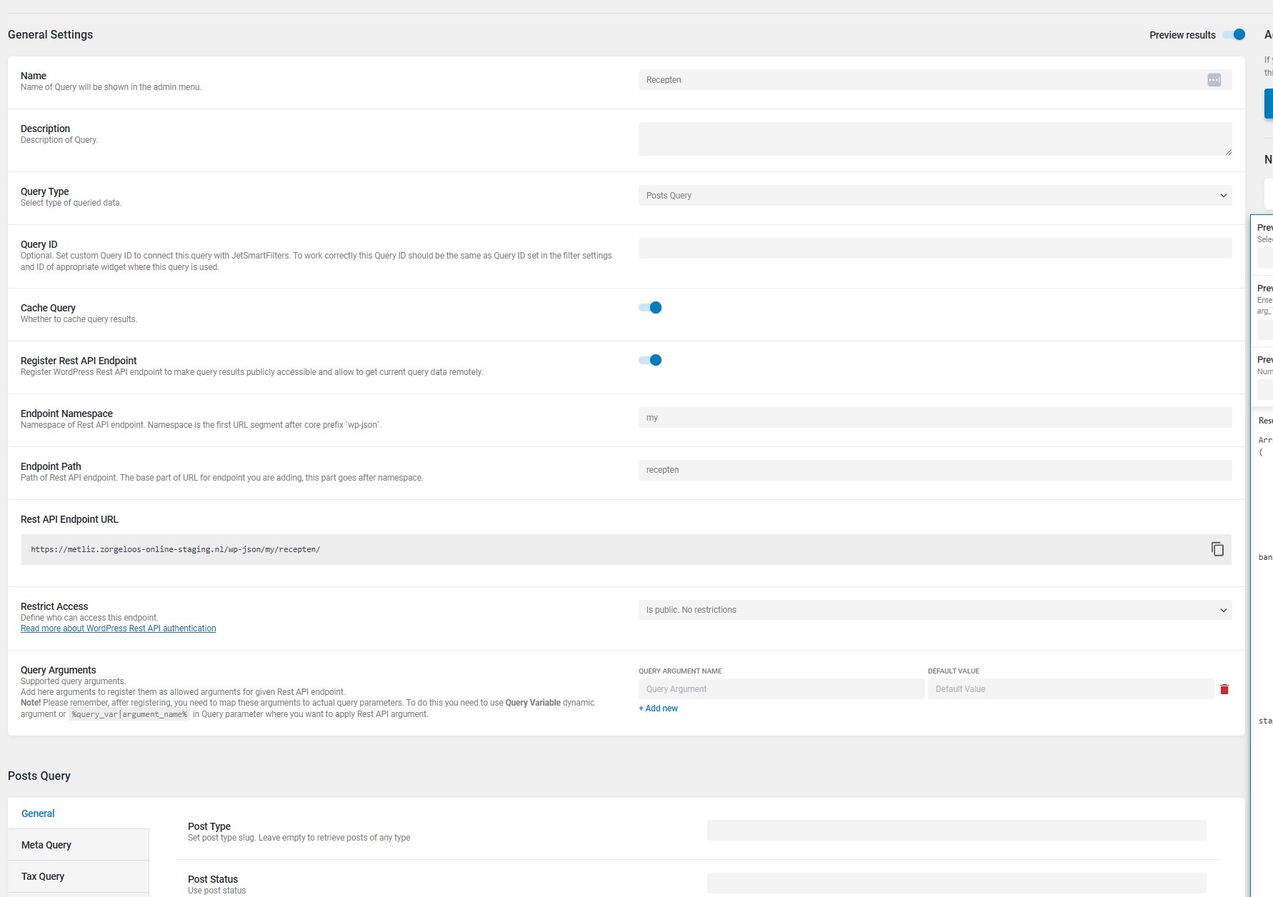
Task: Disable the Cache Query toggle
Action: 649,307
